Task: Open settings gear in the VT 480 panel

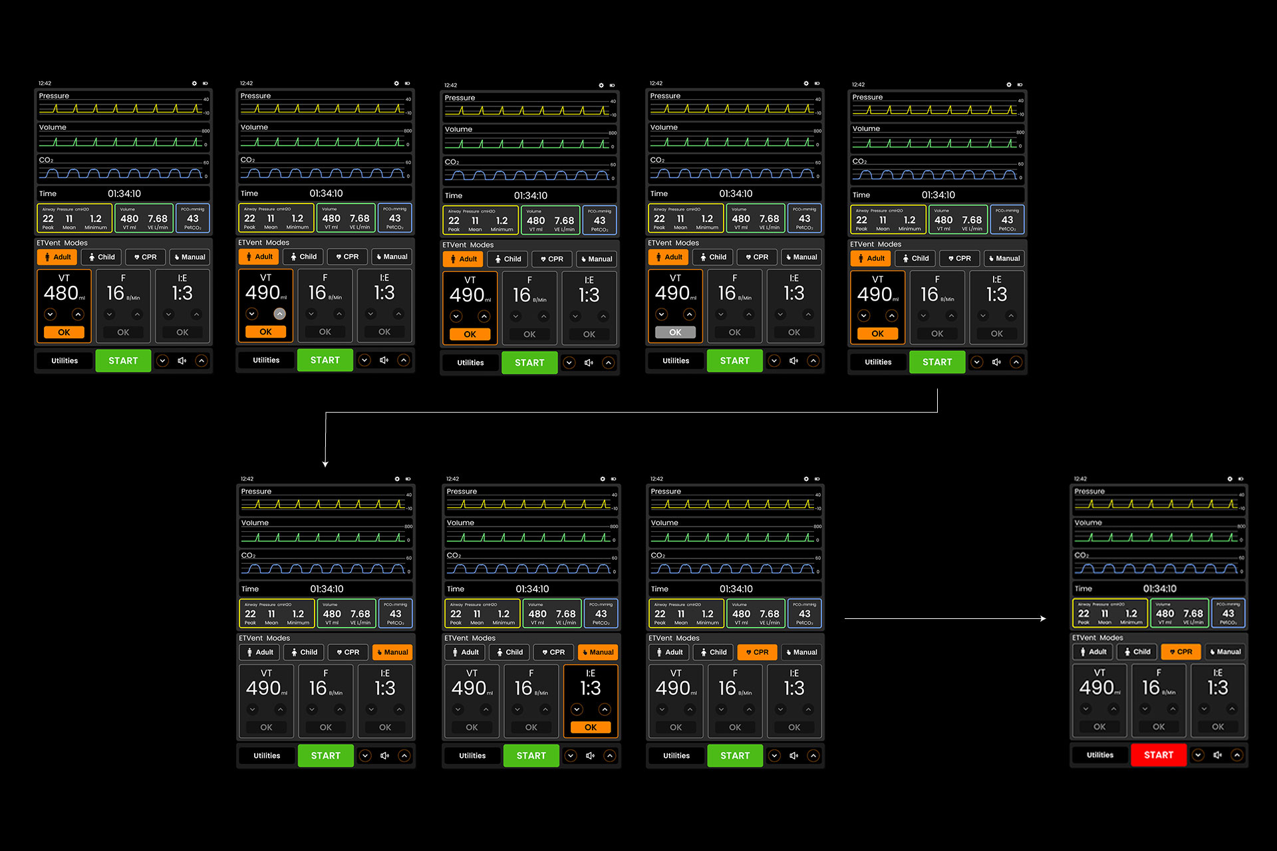Action: (194, 84)
